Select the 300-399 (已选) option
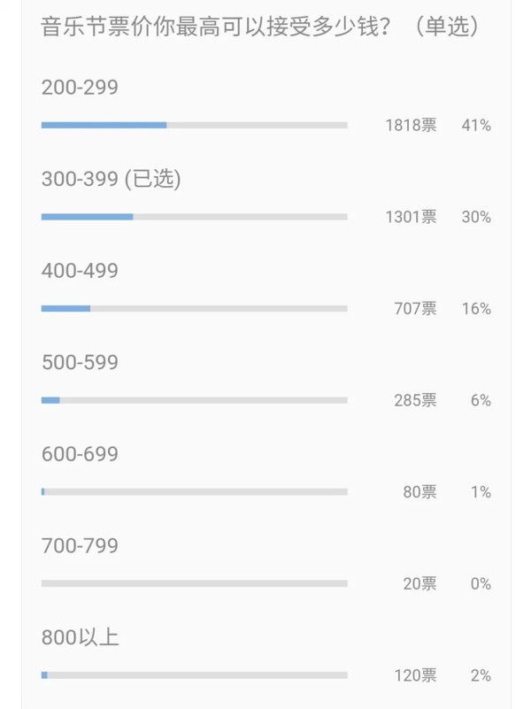Image resolution: width=531 pixels, height=709 pixels. pyautogui.click(x=112, y=179)
